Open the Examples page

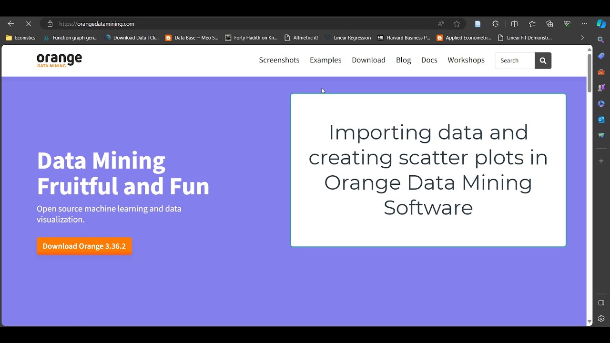click(325, 60)
